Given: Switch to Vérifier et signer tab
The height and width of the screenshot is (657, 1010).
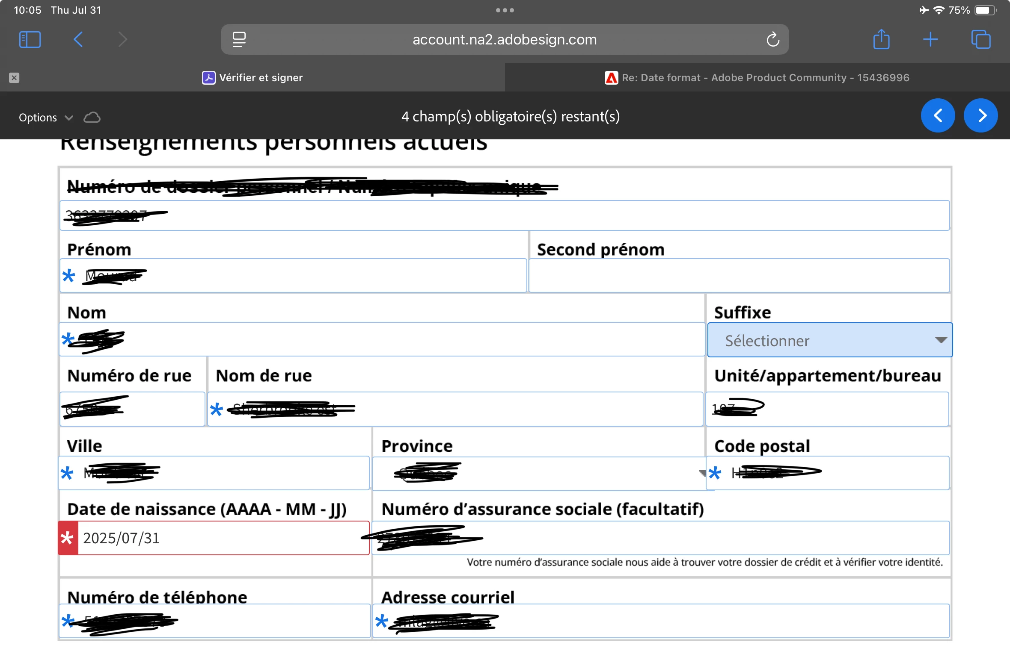Looking at the screenshot, I should (x=253, y=78).
